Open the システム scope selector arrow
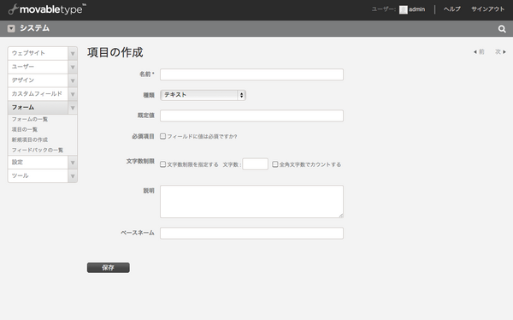The image size is (513, 320). (11, 28)
